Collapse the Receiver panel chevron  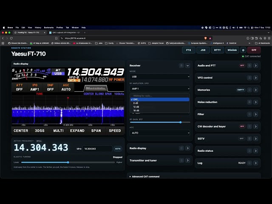pos(187,65)
